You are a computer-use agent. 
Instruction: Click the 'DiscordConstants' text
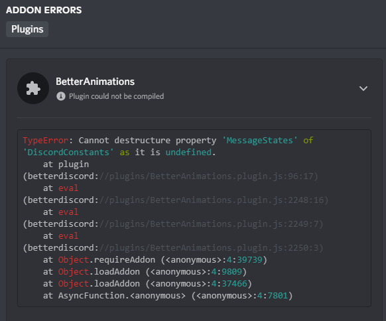tap(68, 152)
